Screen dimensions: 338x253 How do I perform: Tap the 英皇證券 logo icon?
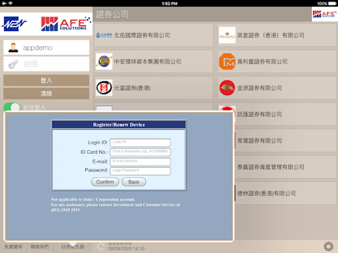[x=227, y=35]
